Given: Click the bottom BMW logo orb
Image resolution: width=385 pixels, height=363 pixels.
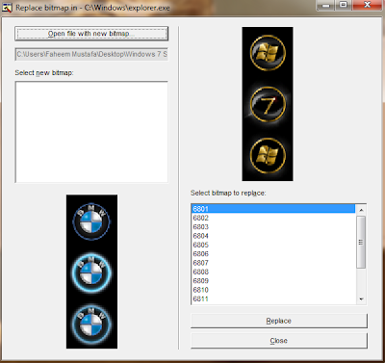Looking at the screenshot, I should pyautogui.click(x=91, y=324).
